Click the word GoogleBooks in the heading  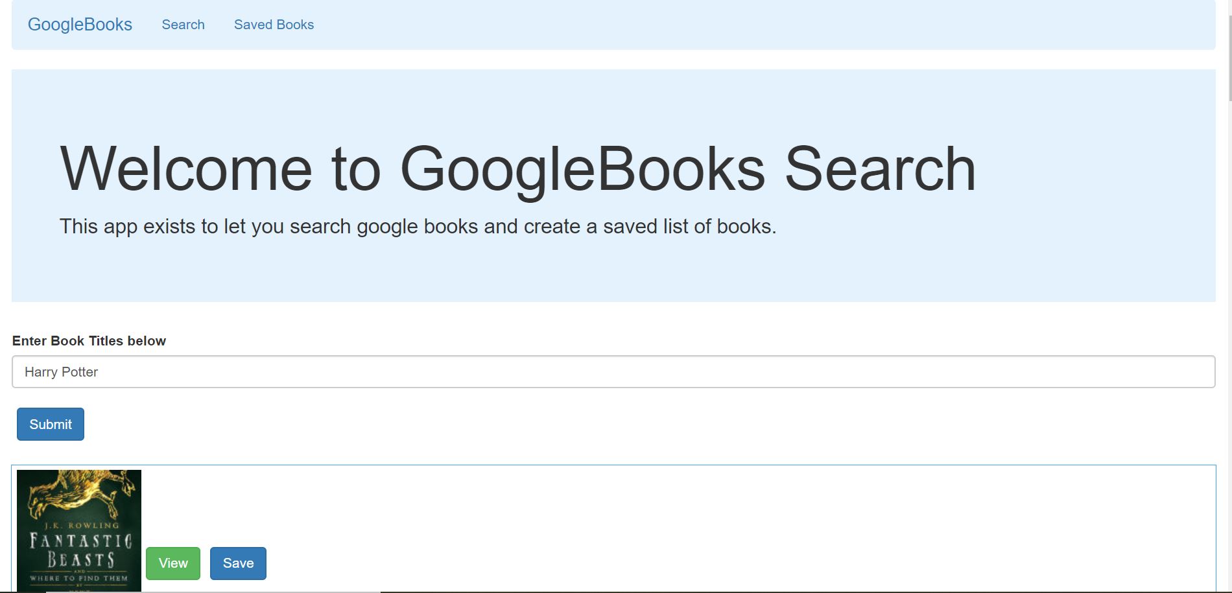(582, 169)
